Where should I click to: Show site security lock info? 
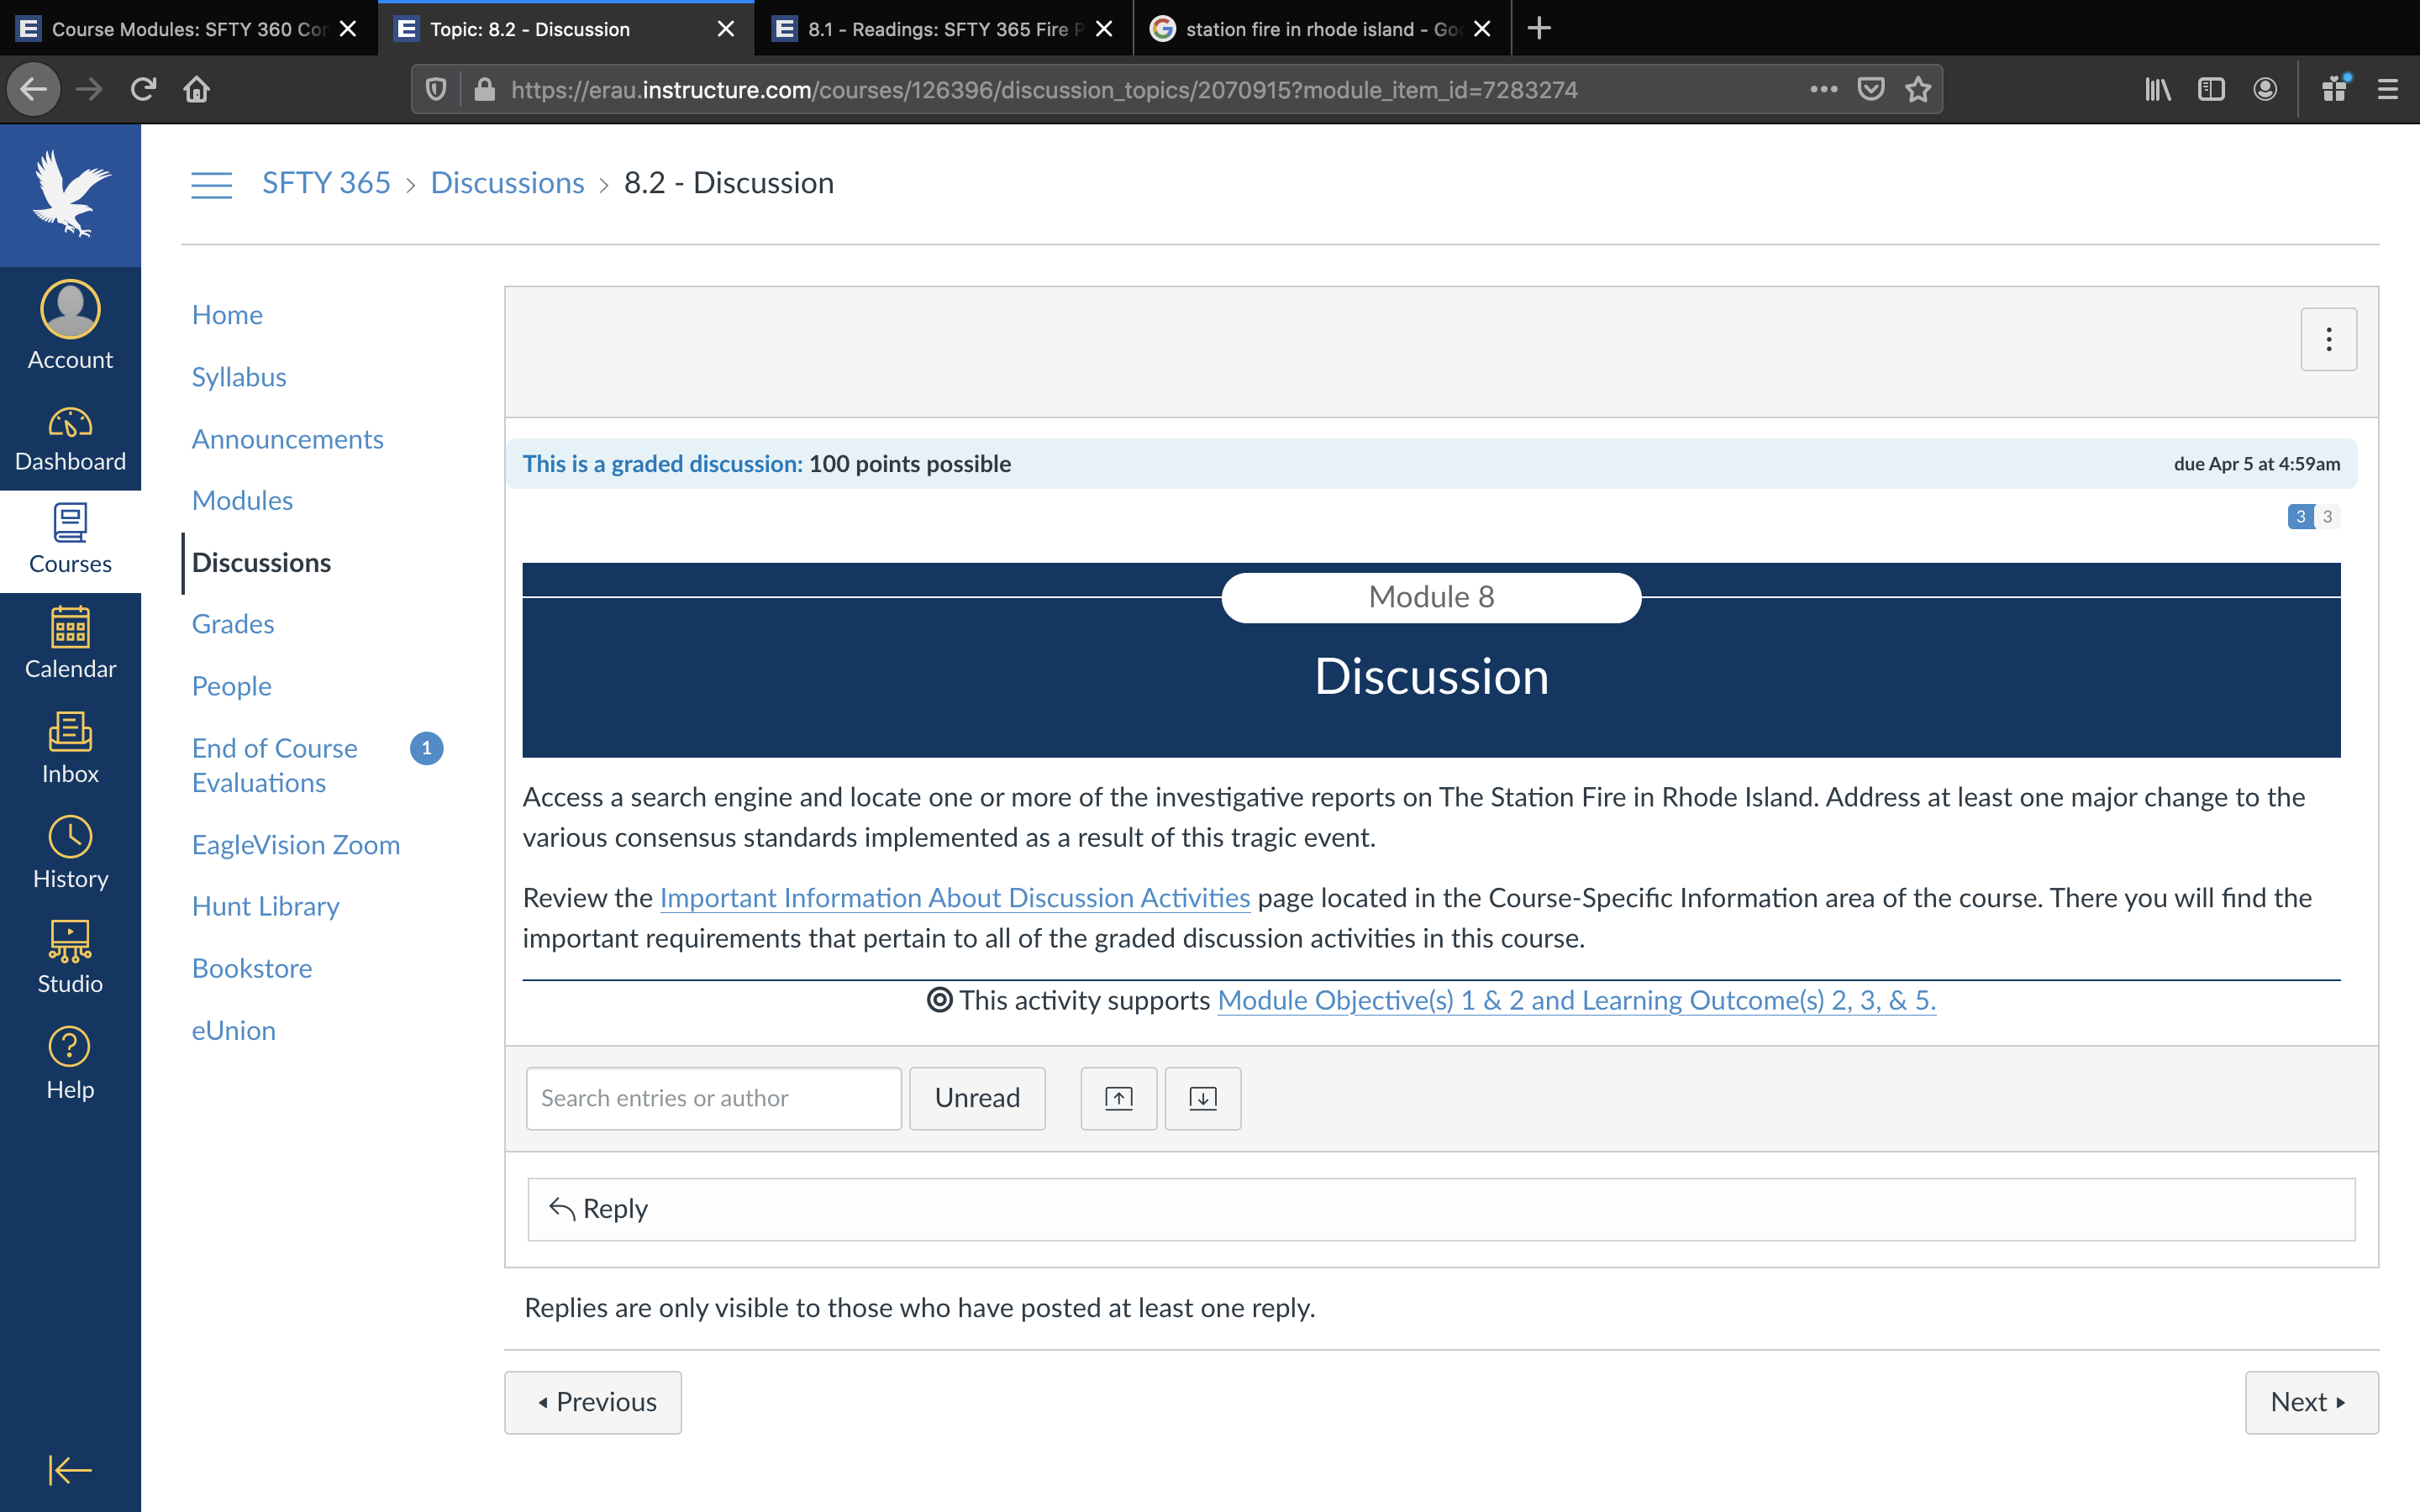pyautogui.click(x=484, y=89)
